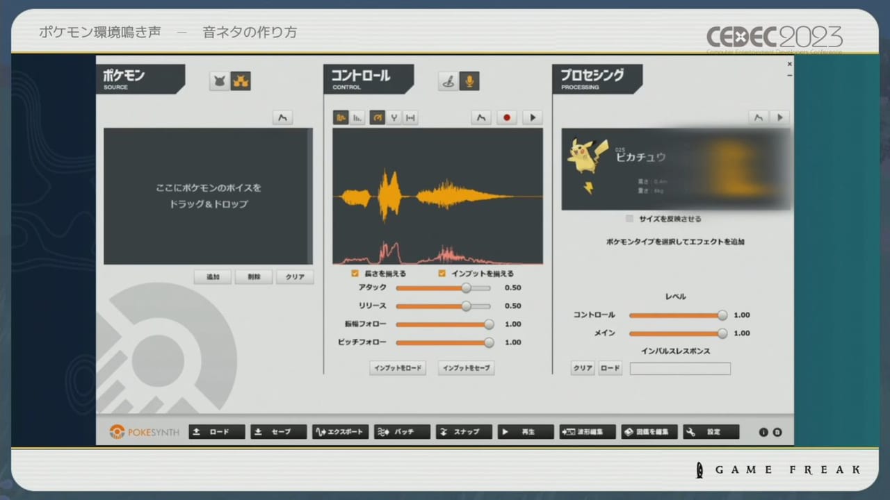Click 削除 button under source list
Viewport: 890px width, 500px height.
point(254,277)
